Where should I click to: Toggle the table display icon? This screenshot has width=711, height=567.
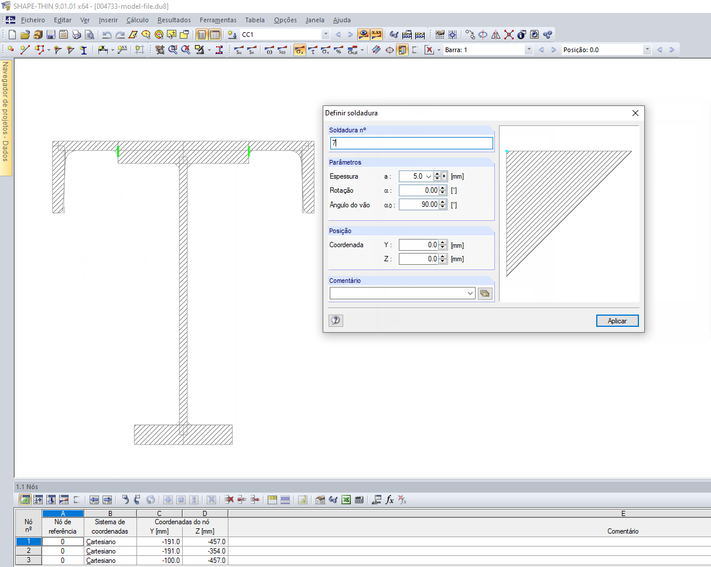click(215, 35)
